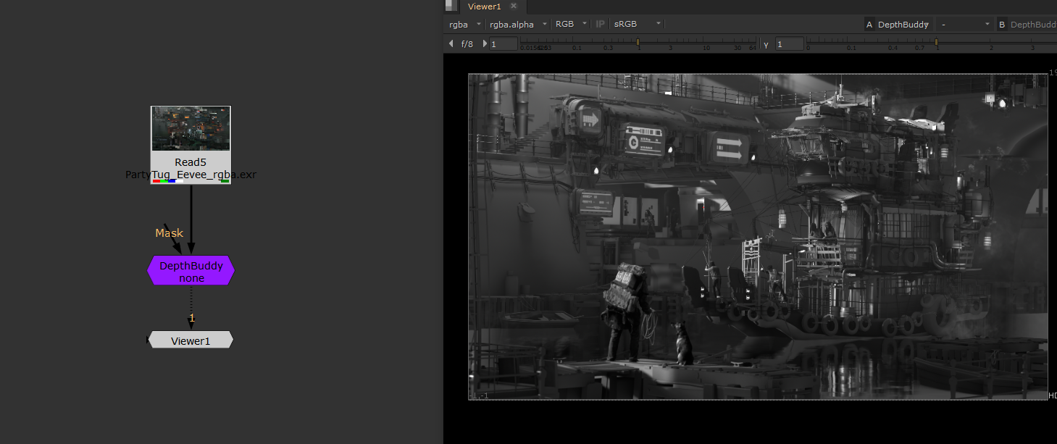Click the gain value input field
The height and width of the screenshot is (444, 1057).
click(x=504, y=44)
